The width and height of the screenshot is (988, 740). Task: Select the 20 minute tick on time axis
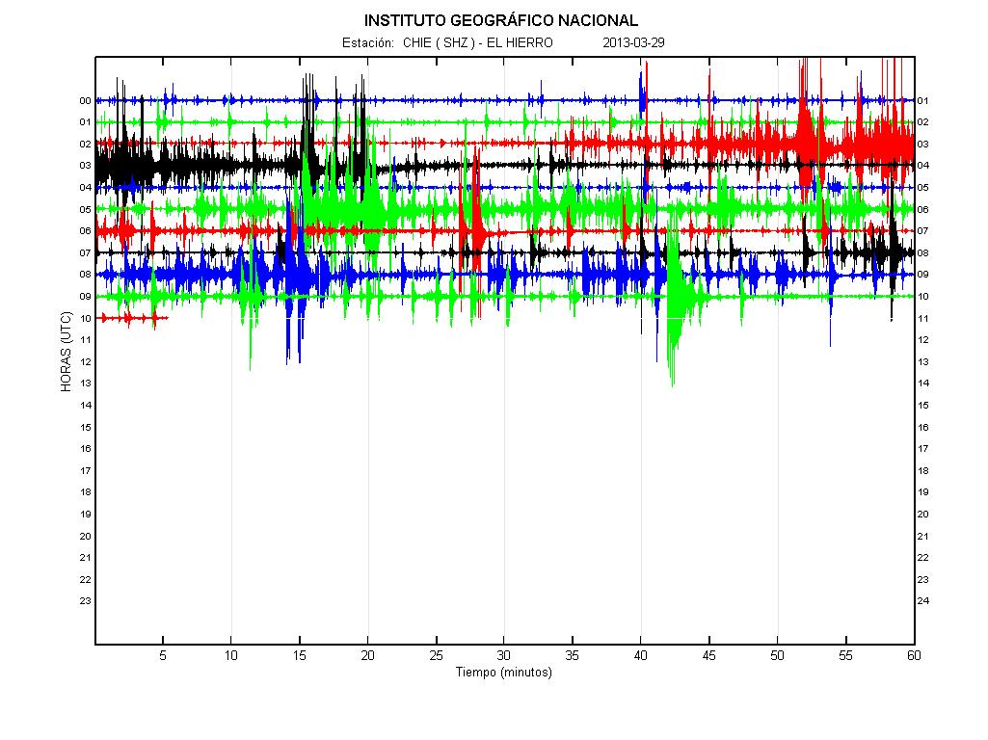[367, 655]
